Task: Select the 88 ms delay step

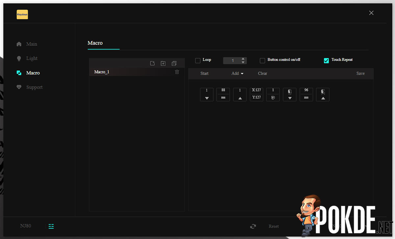Action: tap(223, 95)
